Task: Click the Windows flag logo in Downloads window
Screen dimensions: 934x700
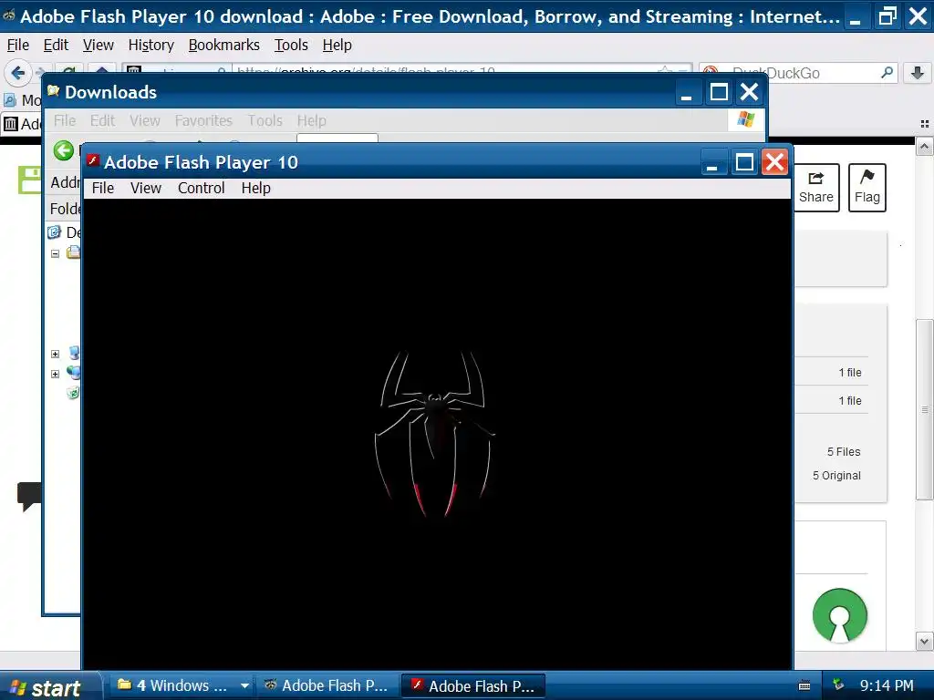Action: pyautogui.click(x=745, y=119)
